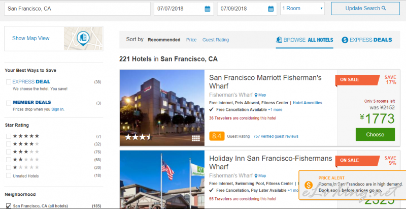Click the Map link for Holiday Inn
Screen dimensions: 406x209
(x=262, y=176)
